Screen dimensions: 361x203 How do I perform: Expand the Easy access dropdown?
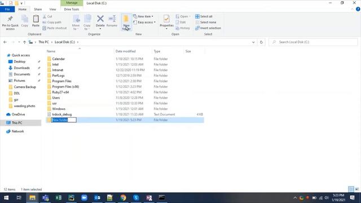144,23
